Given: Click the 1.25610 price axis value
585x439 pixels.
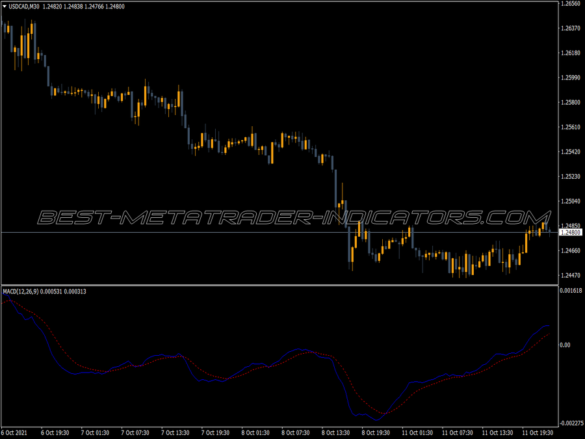Looking at the screenshot, I should (571, 127).
